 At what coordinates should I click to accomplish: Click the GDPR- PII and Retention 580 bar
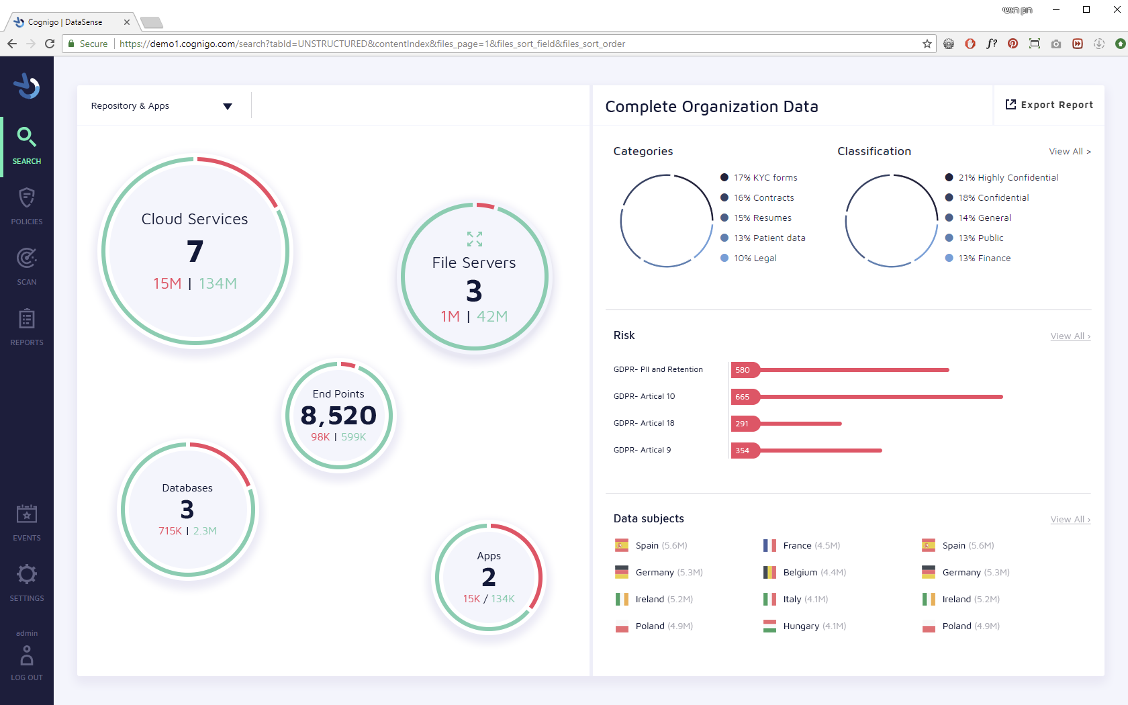click(x=840, y=370)
